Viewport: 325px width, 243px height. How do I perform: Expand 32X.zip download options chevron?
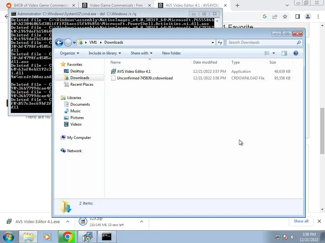click(142, 221)
